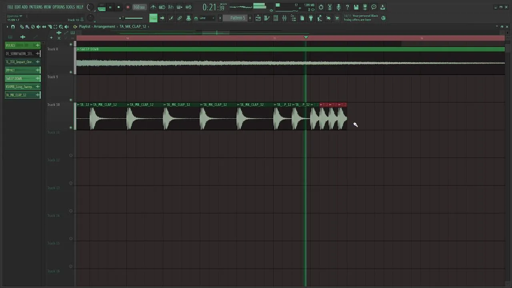Click the playhead marker on the timeline
512x288 pixels.
point(306,37)
